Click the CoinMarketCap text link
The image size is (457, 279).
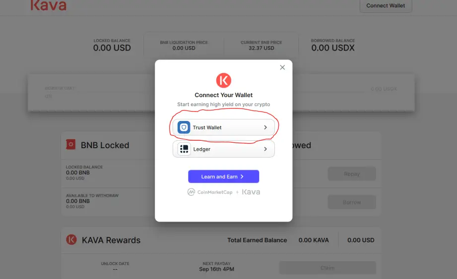pos(215,192)
